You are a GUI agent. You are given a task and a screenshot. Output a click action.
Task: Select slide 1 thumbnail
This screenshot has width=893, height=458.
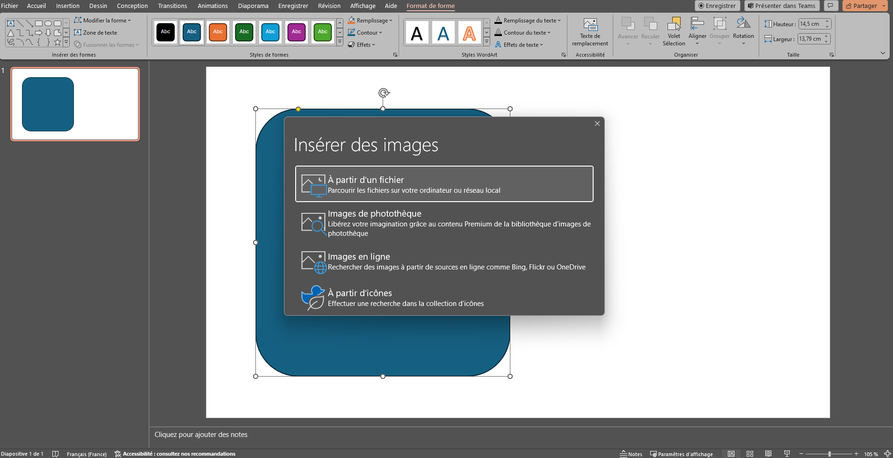pos(75,104)
